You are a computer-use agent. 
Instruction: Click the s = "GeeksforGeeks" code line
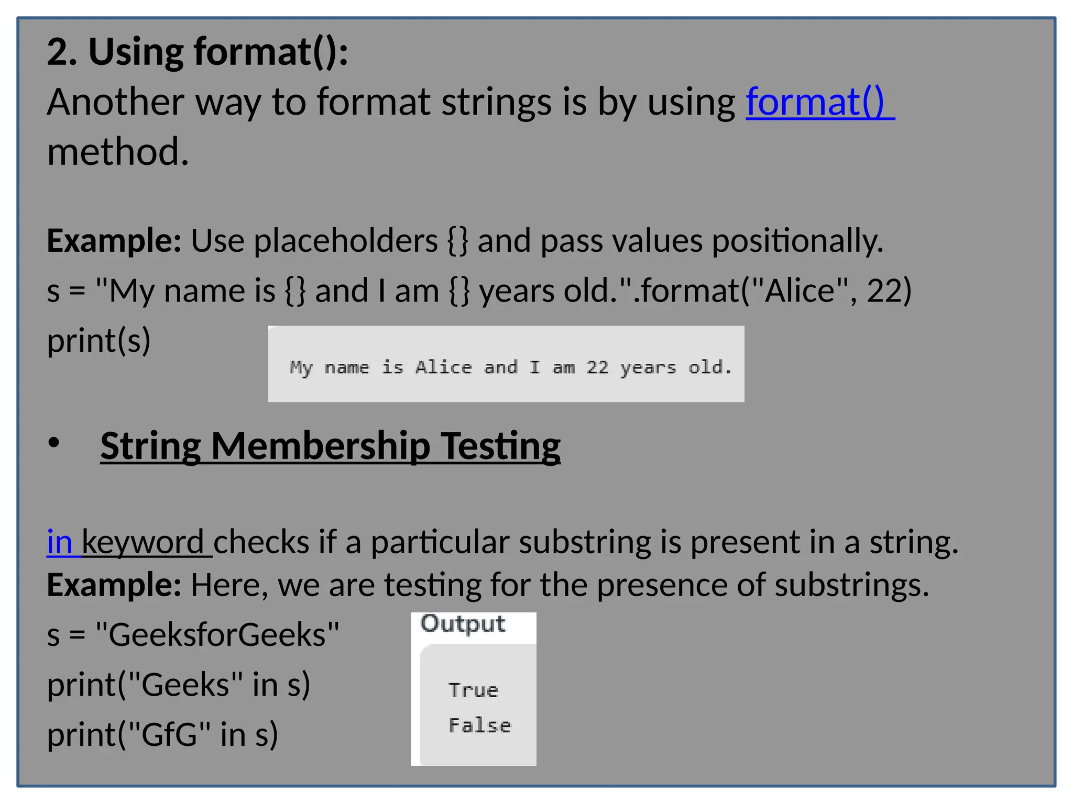pos(193,635)
